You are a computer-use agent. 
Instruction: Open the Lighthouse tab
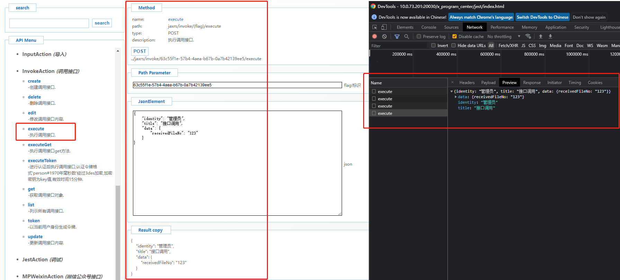[x=610, y=27]
